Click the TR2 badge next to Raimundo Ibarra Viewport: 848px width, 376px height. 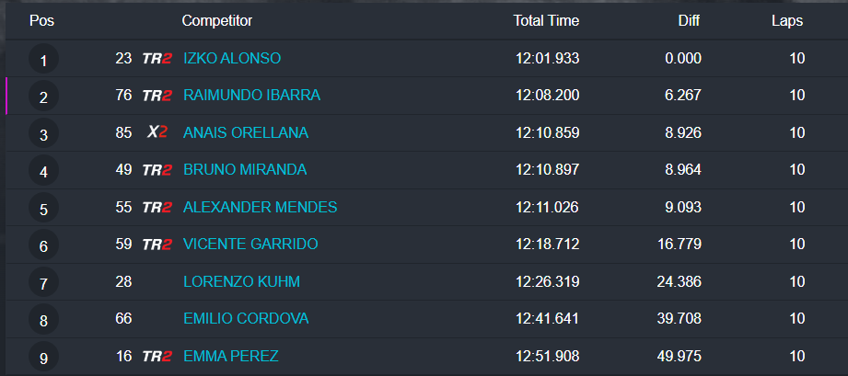(157, 96)
